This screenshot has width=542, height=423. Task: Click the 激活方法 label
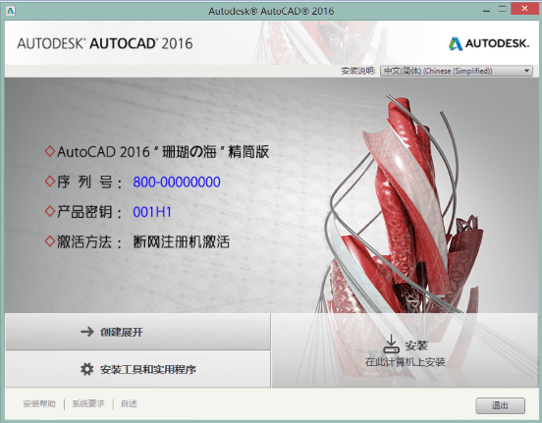coord(89,241)
